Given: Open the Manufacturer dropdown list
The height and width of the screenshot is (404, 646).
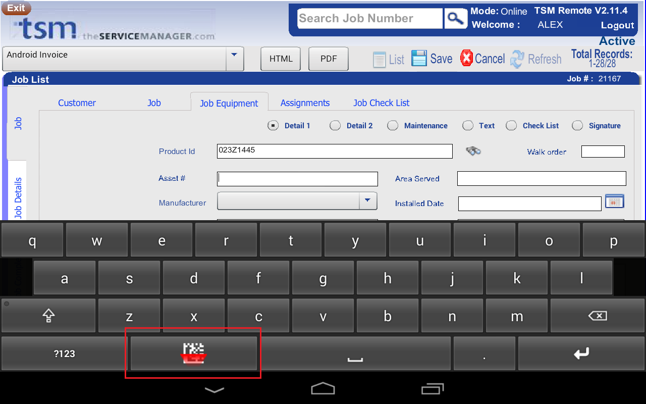Looking at the screenshot, I should click(367, 201).
